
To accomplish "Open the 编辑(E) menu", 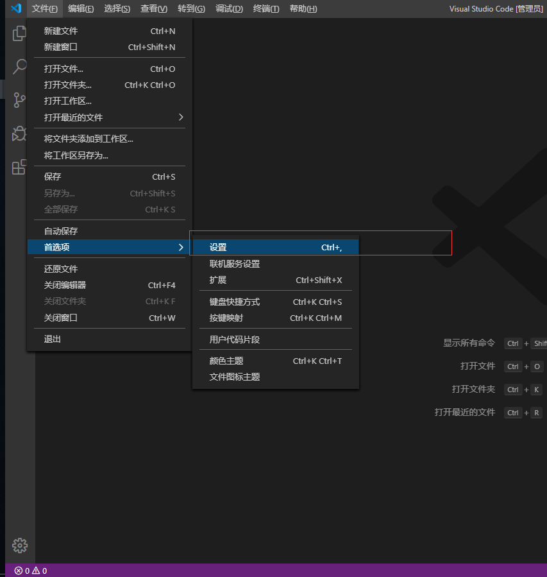I will point(81,8).
